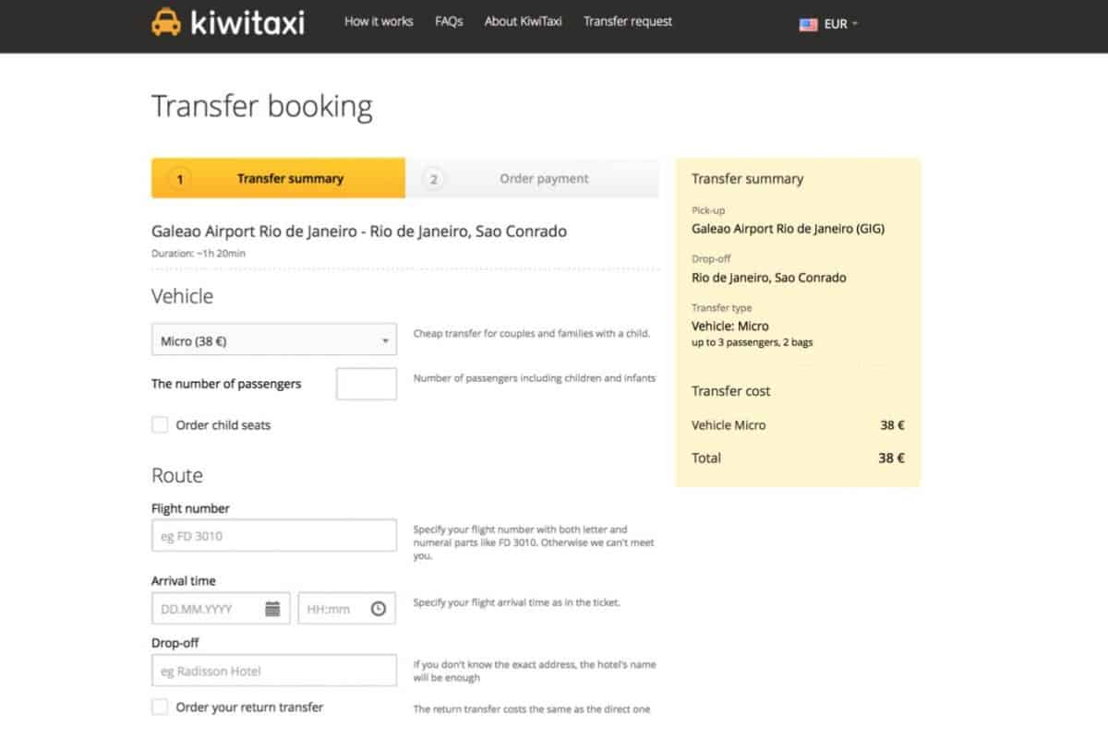
Task: Open the How it works page
Action: tap(379, 21)
